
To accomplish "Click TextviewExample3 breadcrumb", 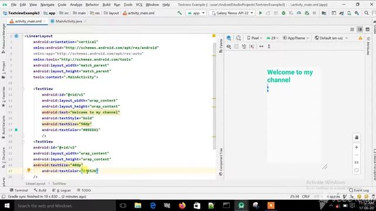I will (x=21, y=13).
